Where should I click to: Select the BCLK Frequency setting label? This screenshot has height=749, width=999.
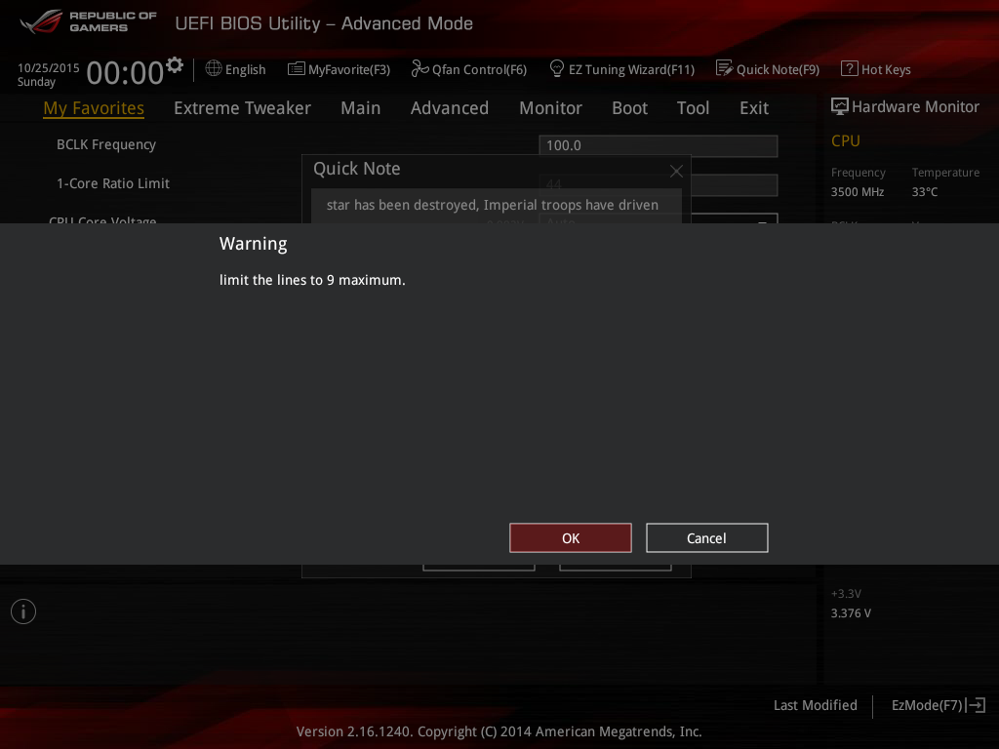(106, 144)
